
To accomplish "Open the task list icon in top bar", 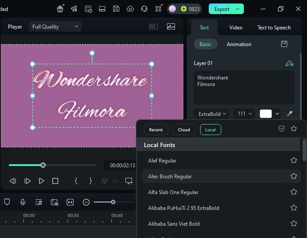I will pos(88,9).
